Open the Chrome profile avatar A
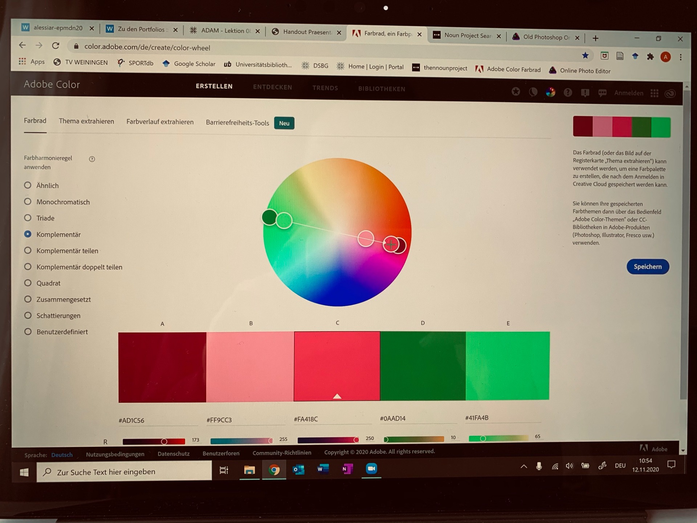697x523 pixels. (665, 57)
